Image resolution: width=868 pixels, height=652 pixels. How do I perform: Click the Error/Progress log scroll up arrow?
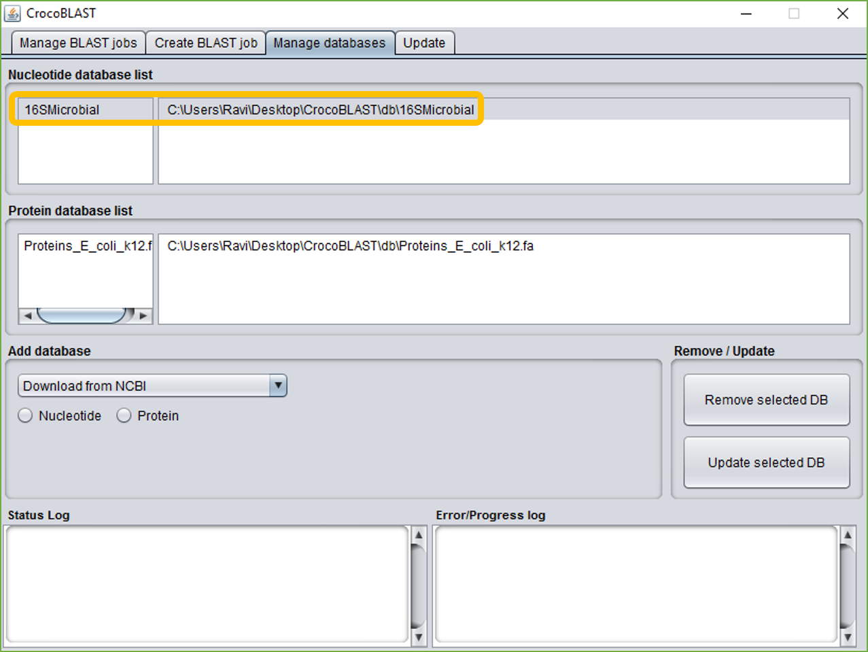pos(848,535)
